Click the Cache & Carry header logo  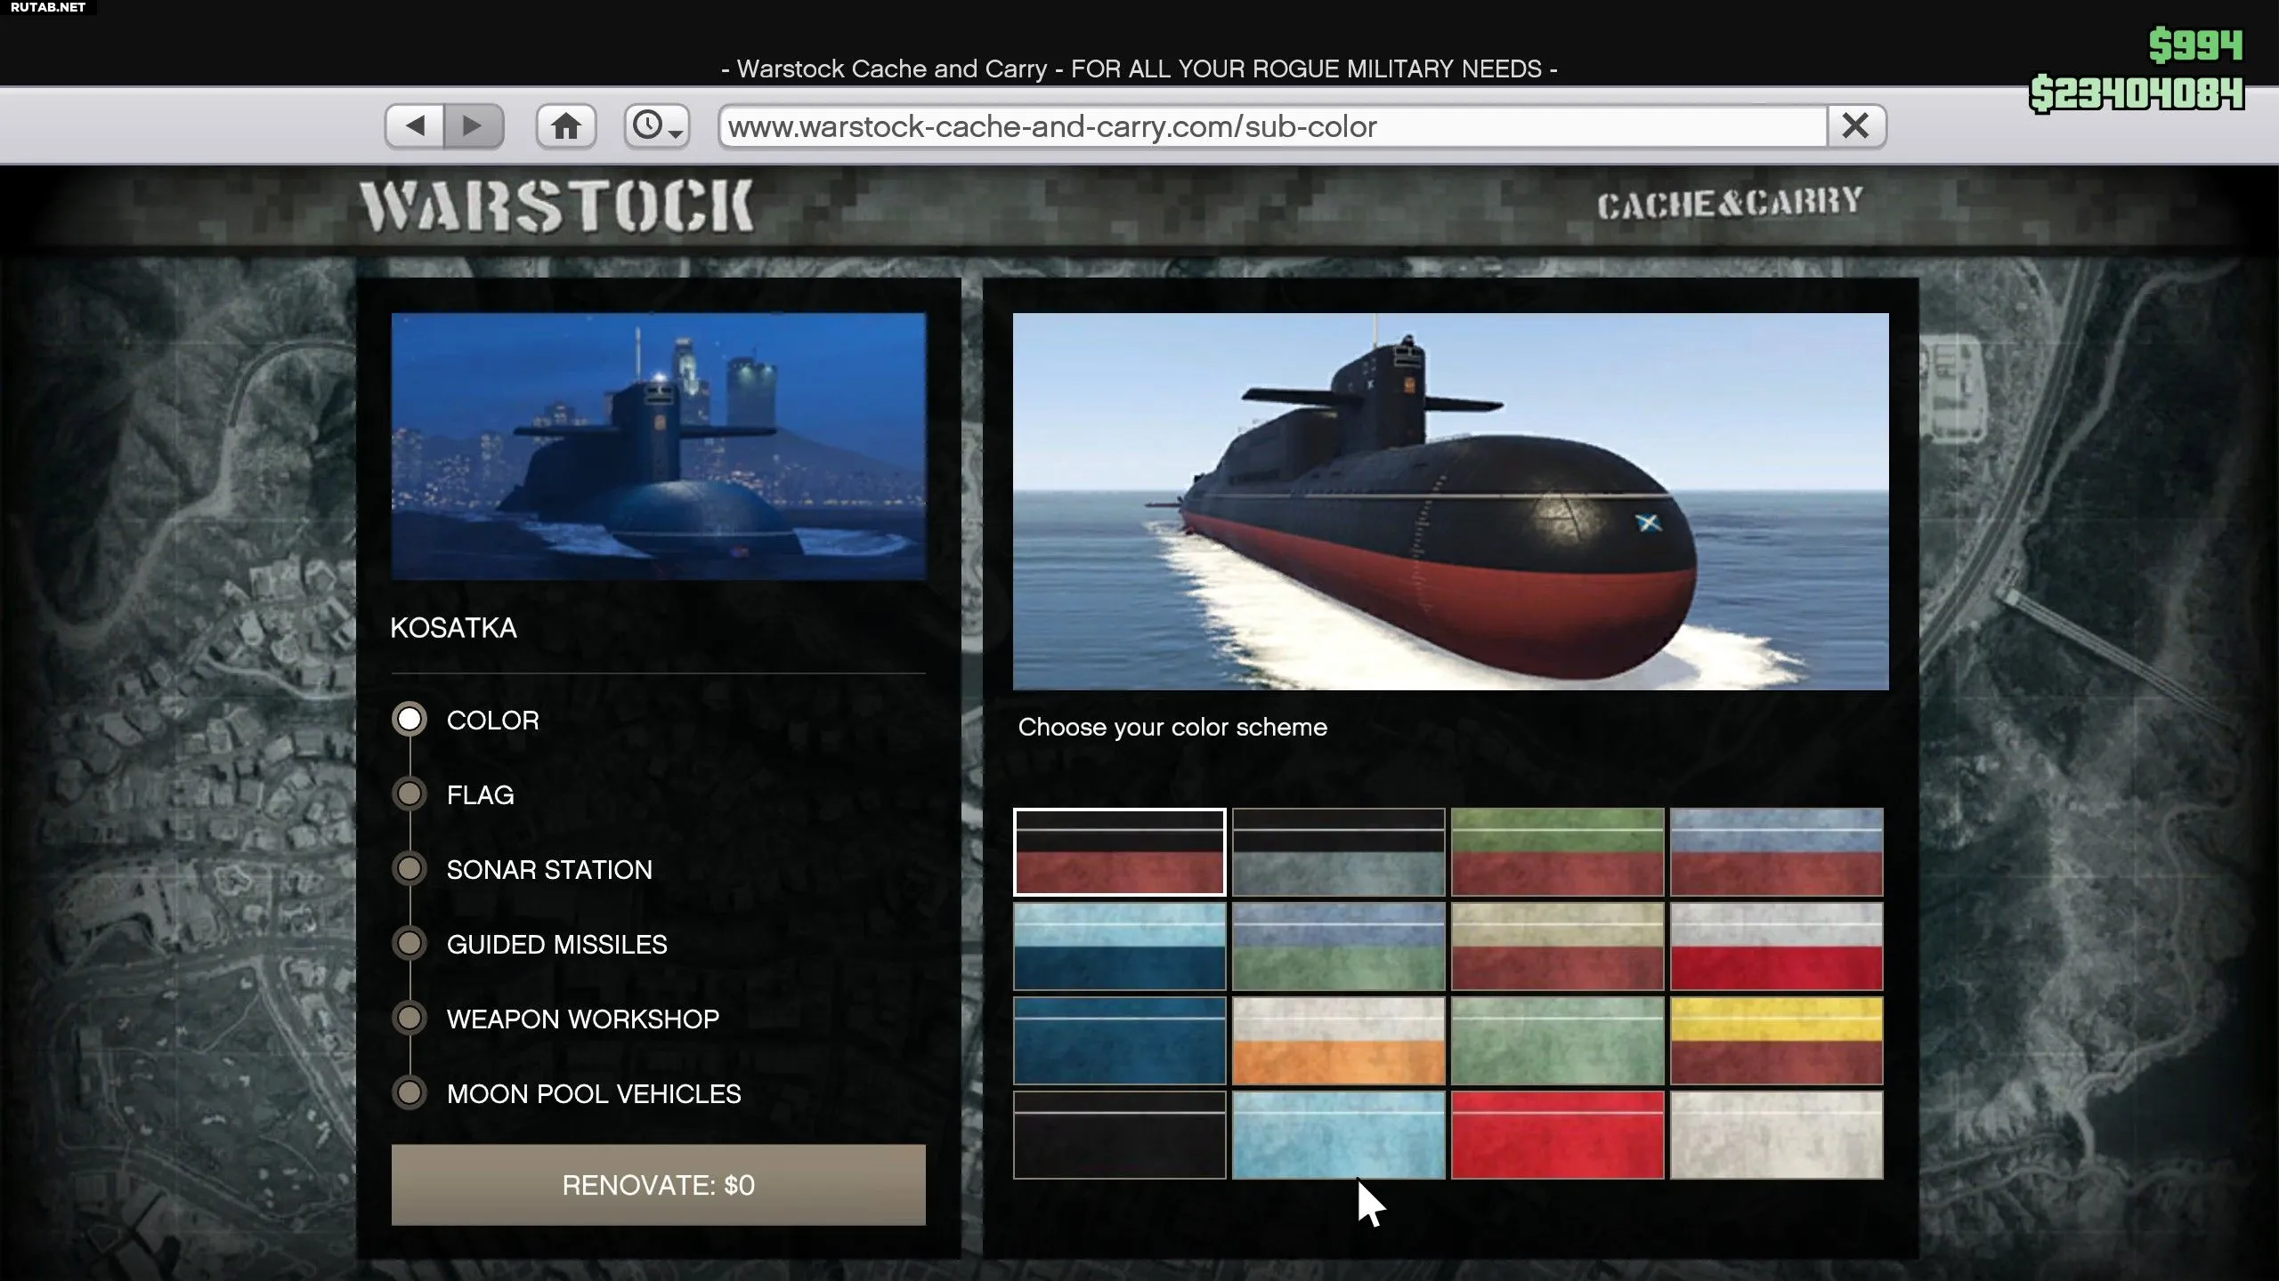[1729, 204]
